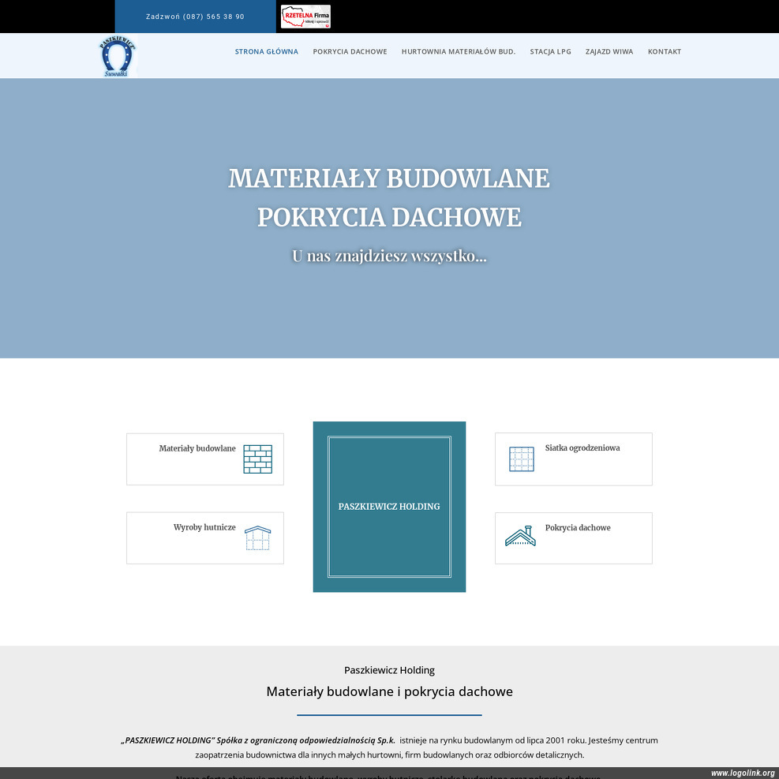
Task: Click the text U nas znajdziesz wszystko...
Action: (390, 256)
